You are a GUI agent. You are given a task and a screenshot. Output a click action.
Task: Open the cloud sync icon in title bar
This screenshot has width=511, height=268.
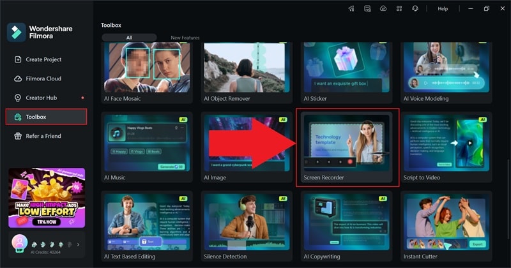click(x=383, y=9)
